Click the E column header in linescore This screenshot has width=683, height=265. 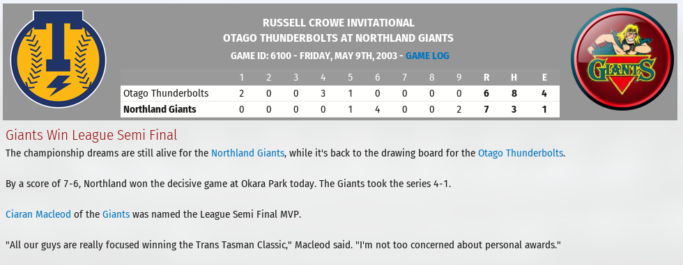(544, 78)
